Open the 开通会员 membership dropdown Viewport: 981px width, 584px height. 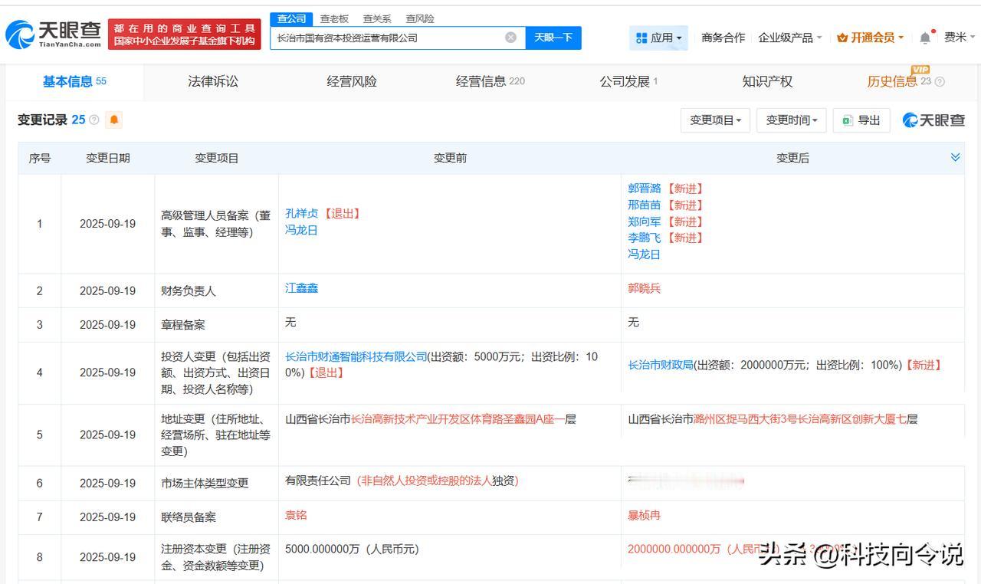tap(870, 38)
